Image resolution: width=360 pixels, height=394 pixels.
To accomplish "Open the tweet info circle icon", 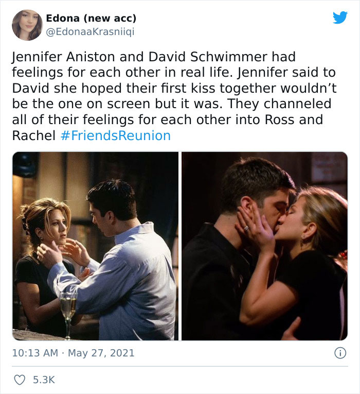I will coord(340,353).
